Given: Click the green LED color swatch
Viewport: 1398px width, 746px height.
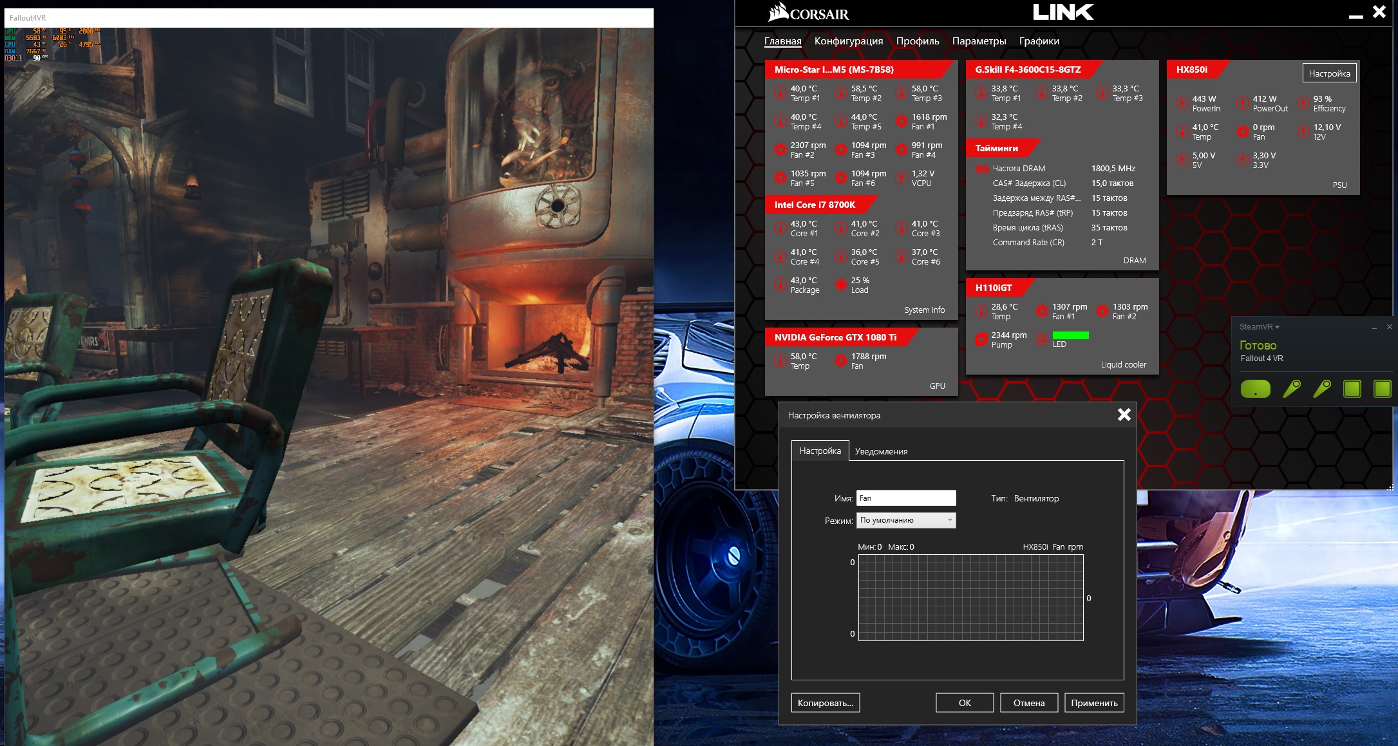Looking at the screenshot, I should click(x=1070, y=335).
